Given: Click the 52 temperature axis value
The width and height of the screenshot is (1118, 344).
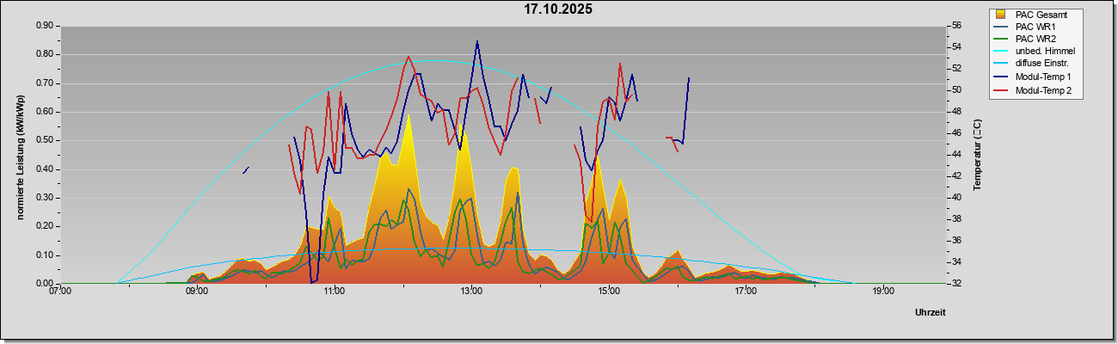Looking at the screenshot, I should 956,69.
